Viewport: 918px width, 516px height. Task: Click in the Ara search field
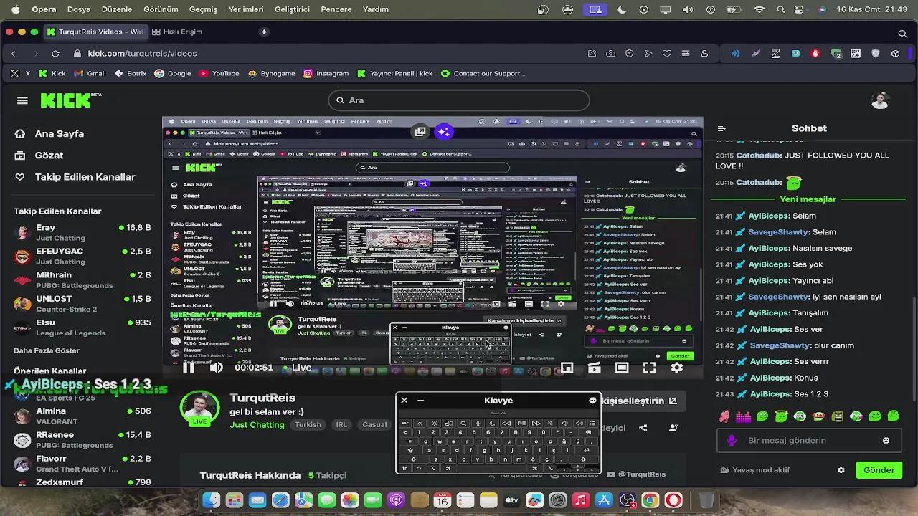(459, 100)
